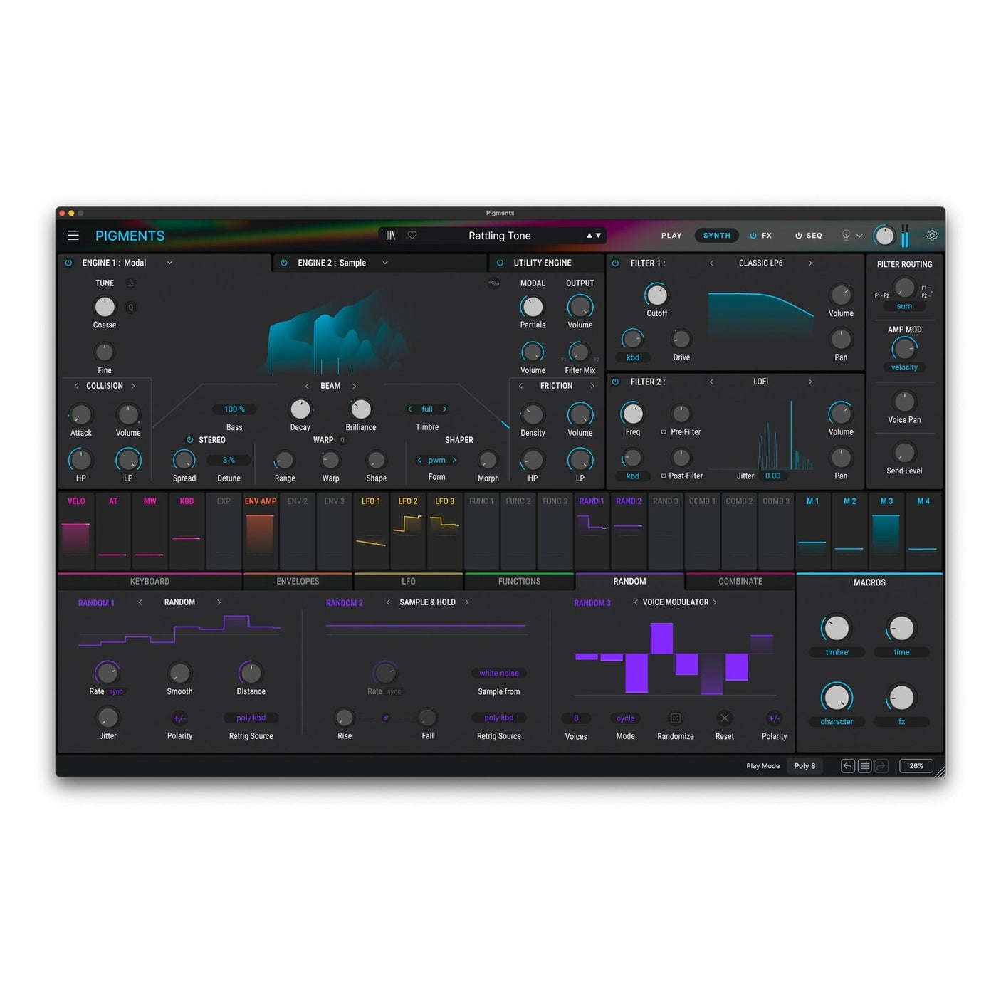
Task: Toggle Pre-Filter mode on Filter 2
Action: 662,431
